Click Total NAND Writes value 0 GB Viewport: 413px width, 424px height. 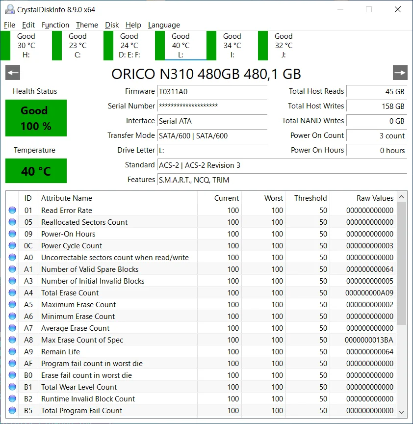pyautogui.click(x=377, y=121)
